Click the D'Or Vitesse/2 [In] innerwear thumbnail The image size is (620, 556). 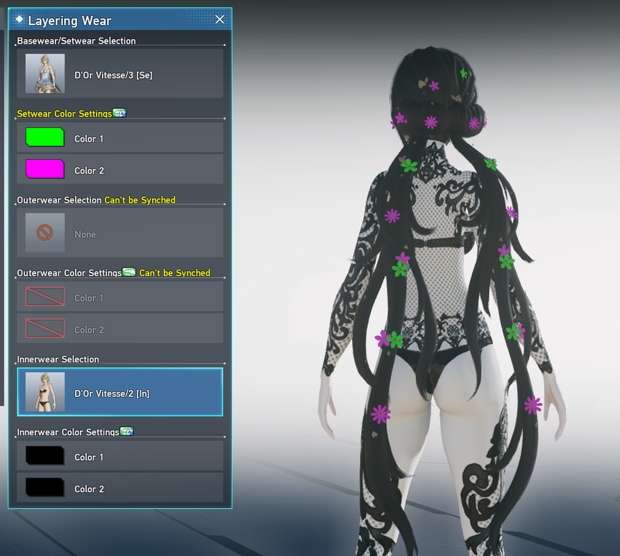tap(45, 392)
